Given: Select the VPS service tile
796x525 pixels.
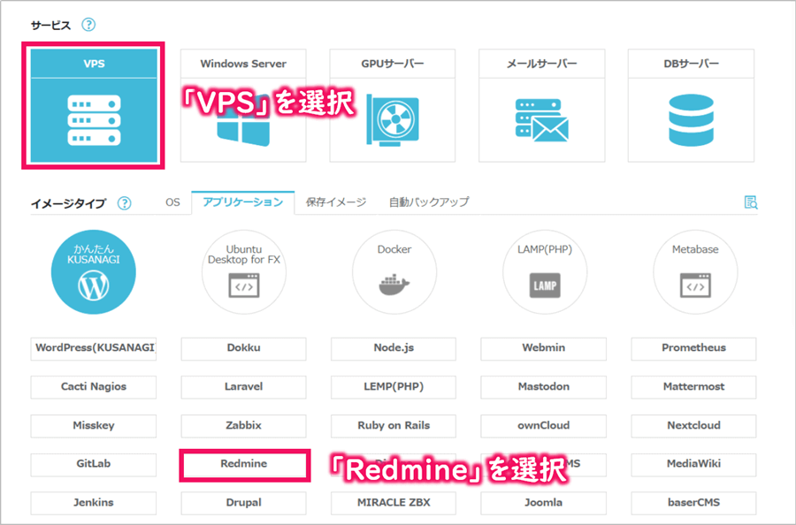Looking at the screenshot, I should (94, 105).
